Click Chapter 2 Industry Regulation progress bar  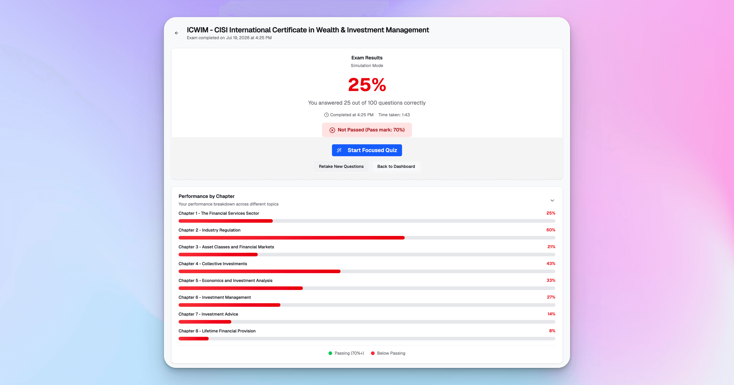[367, 238]
